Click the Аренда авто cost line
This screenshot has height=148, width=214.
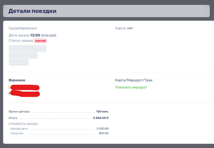point(60,129)
